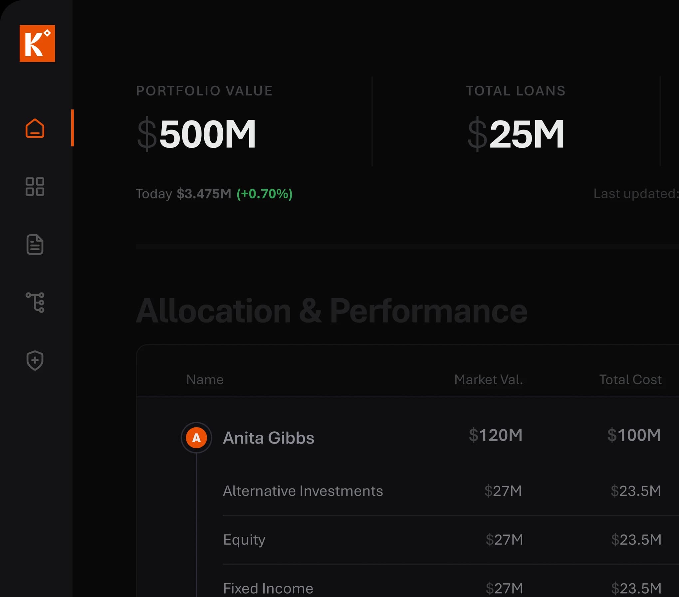679x597 pixels.
Task: Click the $500M portfolio value
Action: click(196, 134)
